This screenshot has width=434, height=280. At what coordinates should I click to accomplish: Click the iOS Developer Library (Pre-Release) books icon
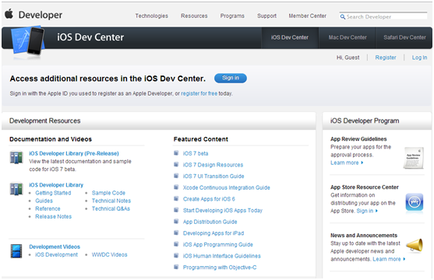[16, 158]
